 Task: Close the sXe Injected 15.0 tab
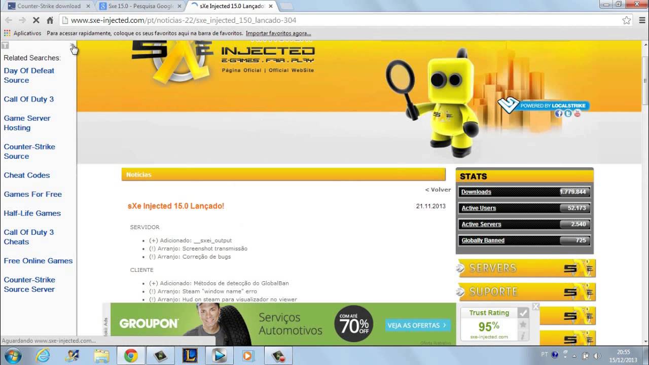(x=270, y=6)
